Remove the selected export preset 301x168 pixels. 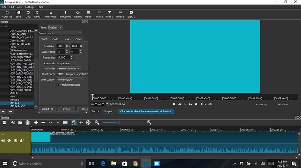(10, 112)
